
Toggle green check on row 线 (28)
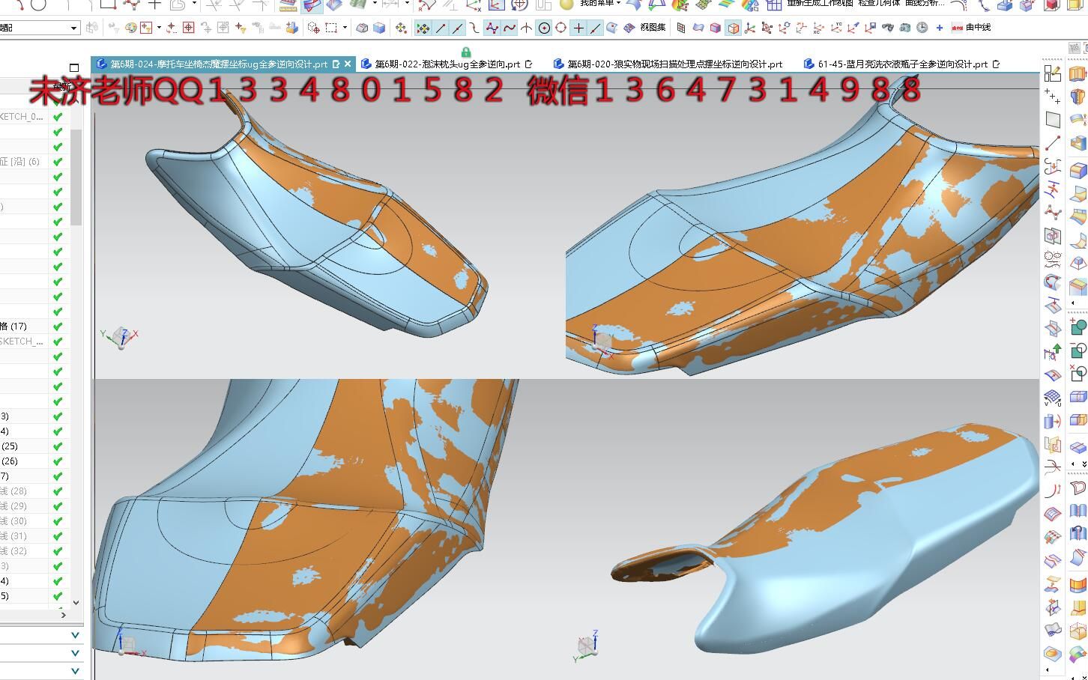pos(58,491)
